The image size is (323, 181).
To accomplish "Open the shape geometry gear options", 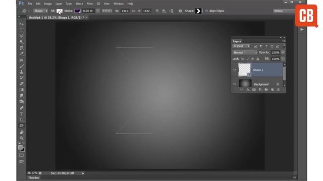I will pyautogui.click(x=181, y=11).
